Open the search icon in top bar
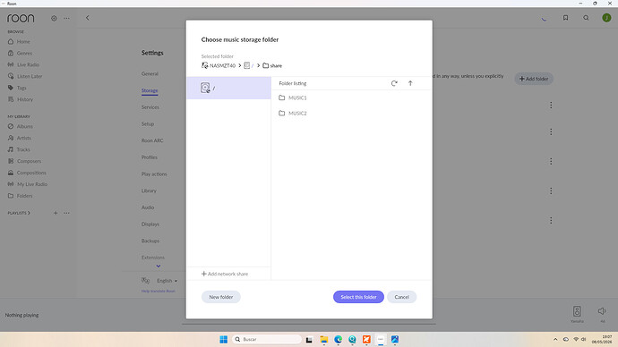 coord(586,18)
